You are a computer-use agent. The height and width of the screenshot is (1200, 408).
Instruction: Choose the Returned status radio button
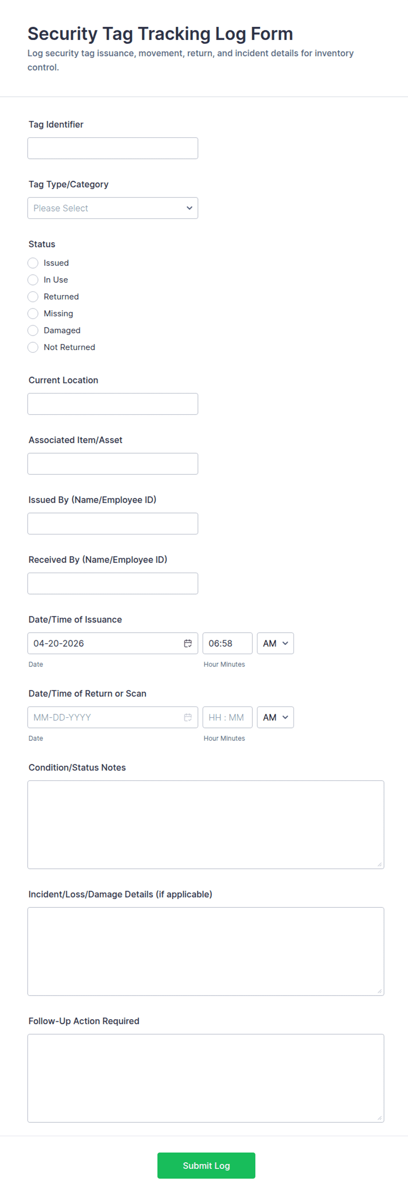pos(33,297)
